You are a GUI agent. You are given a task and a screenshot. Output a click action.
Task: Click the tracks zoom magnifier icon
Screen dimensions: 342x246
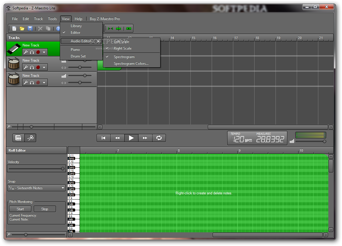pyautogui.click(x=9, y=126)
